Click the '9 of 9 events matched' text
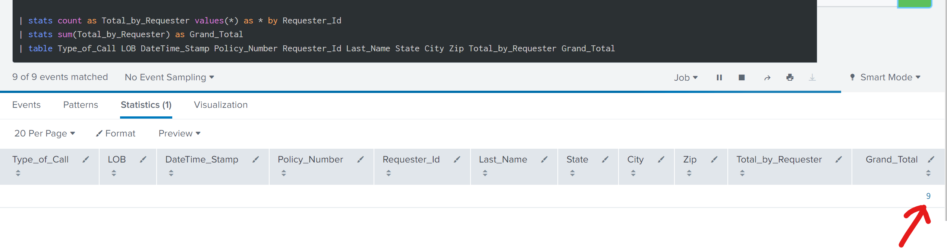 (x=60, y=77)
